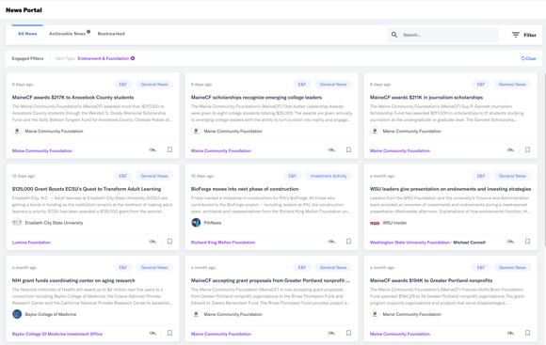The height and width of the screenshot is (345, 546).
Task: Click General News tag on ECSU article
Action: pos(154,176)
